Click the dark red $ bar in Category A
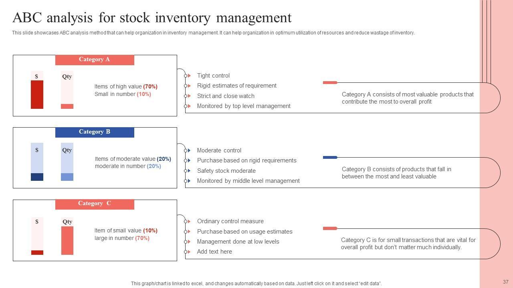Image resolution: width=513 pixels, height=288 pixels. pos(37,95)
